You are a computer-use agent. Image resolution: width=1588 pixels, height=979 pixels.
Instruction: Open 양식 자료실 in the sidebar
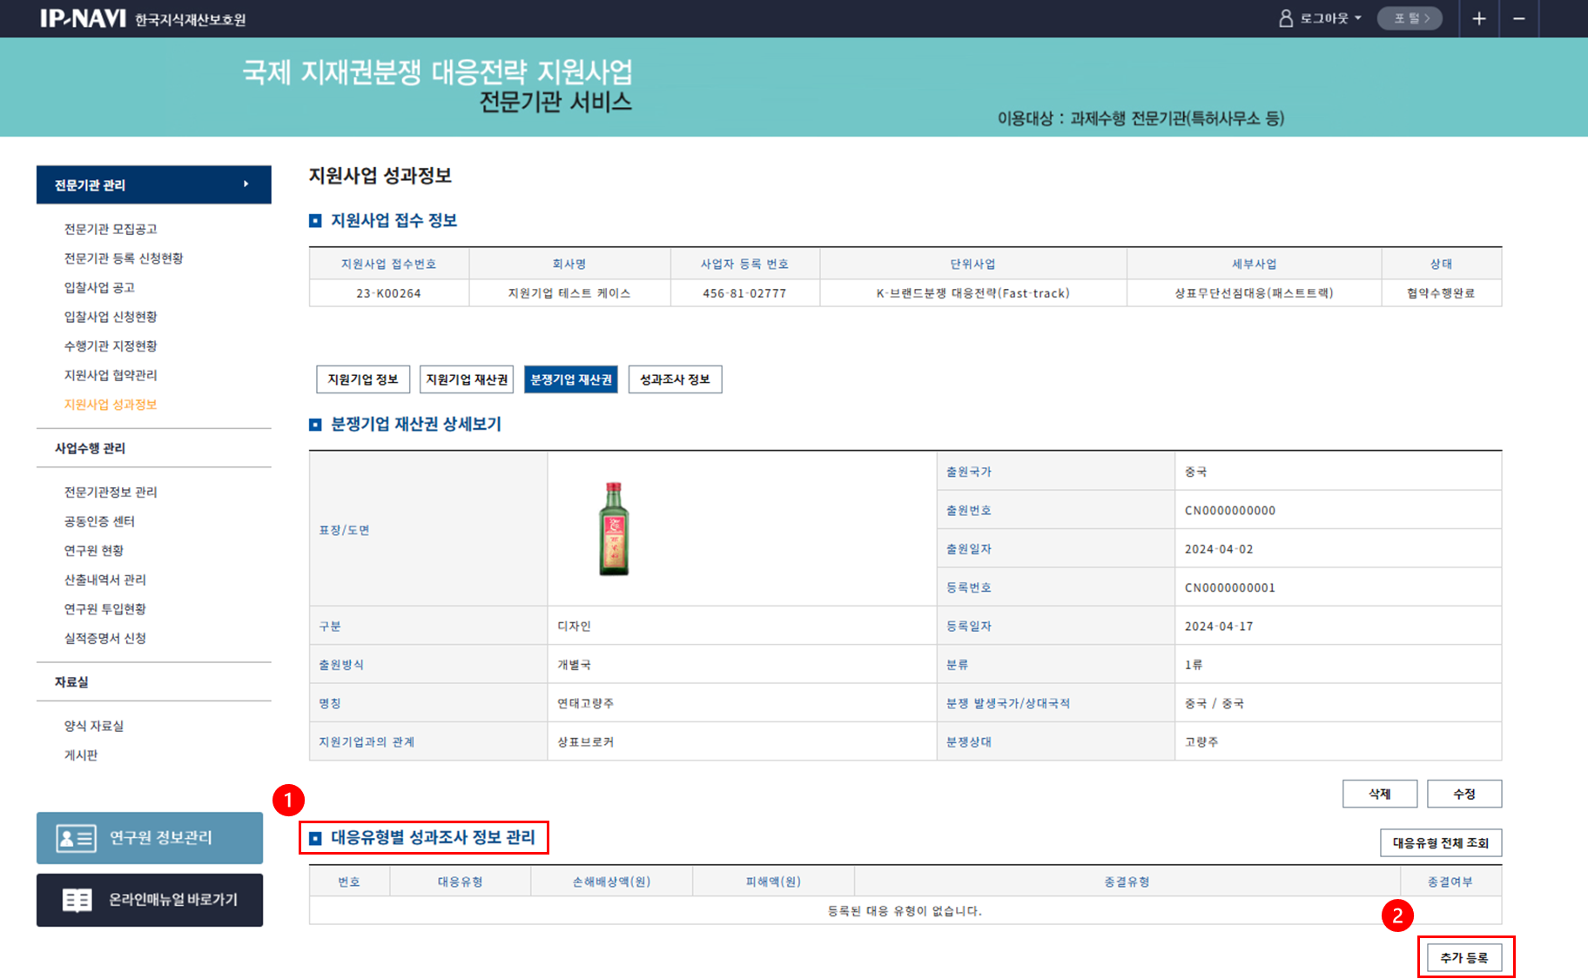[x=94, y=726]
